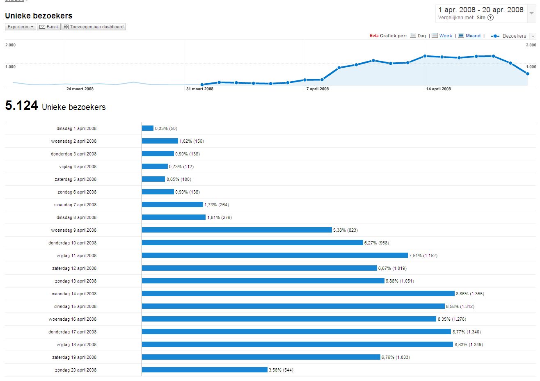Click the graph data point at 7 april 2008
Screen dimensions: 540x381
coord(305,80)
